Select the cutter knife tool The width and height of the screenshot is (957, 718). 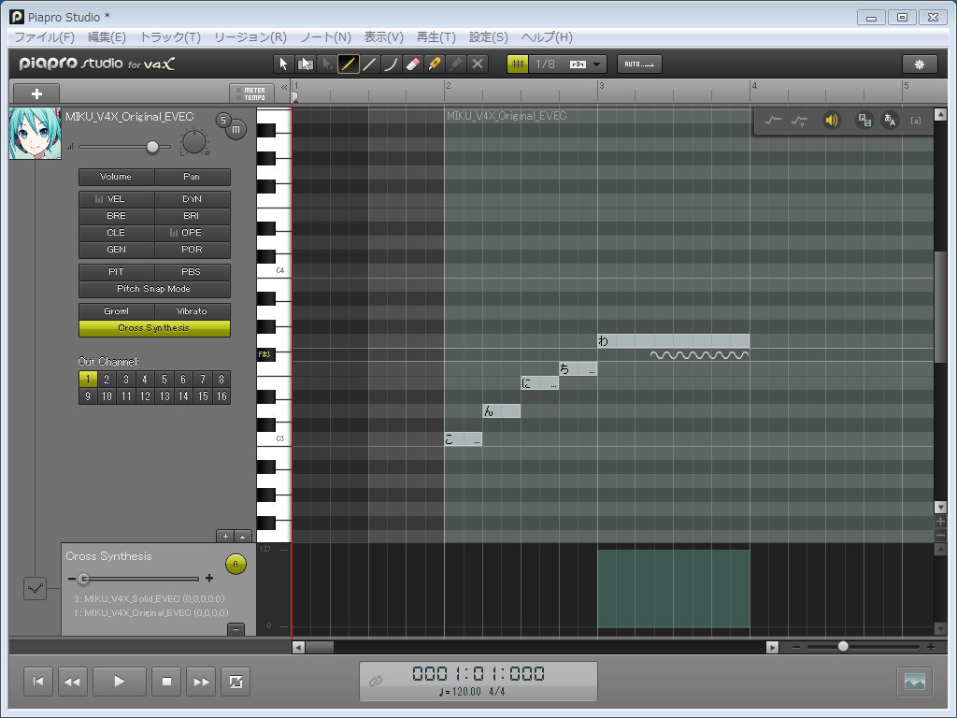coord(435,65)
